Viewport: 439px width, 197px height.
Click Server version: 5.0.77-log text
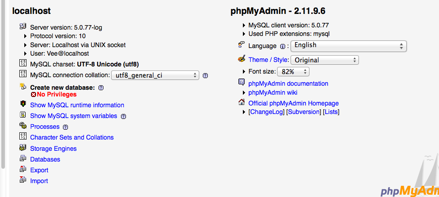tap(66, 27)
